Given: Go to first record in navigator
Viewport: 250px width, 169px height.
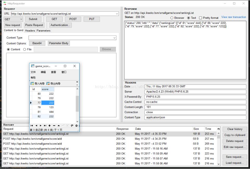Looking at the screenshot, I should pyautogui.click(x=32, y=126).
